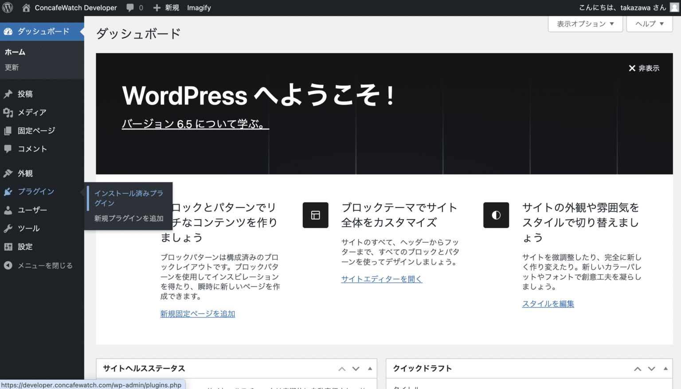Click the ユーザー person icon in sidebar
Image resolution: width=681 pixels, height=389 pixels.
(x=8, y=209)
